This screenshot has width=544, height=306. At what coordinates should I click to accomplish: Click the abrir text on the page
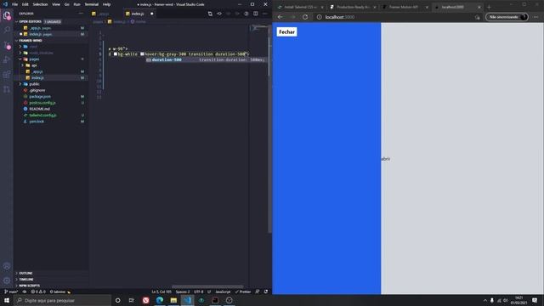pos(386,159)
